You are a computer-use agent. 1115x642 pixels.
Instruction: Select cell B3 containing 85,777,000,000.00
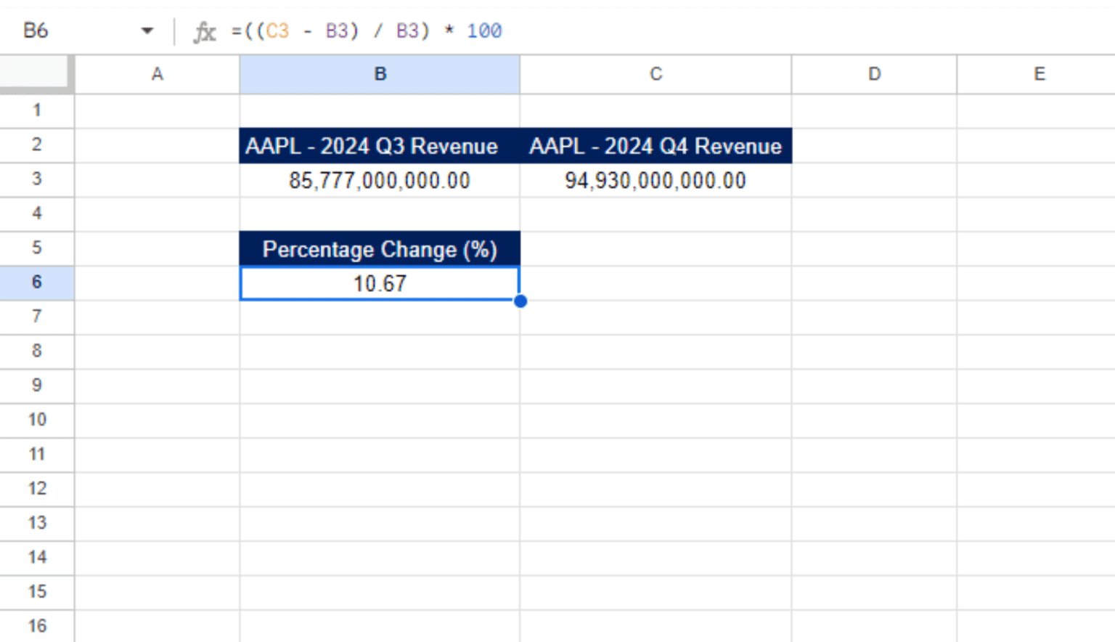point(380,179)
